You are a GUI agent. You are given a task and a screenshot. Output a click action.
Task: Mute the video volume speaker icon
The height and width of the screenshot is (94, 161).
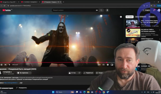(9, 64)
